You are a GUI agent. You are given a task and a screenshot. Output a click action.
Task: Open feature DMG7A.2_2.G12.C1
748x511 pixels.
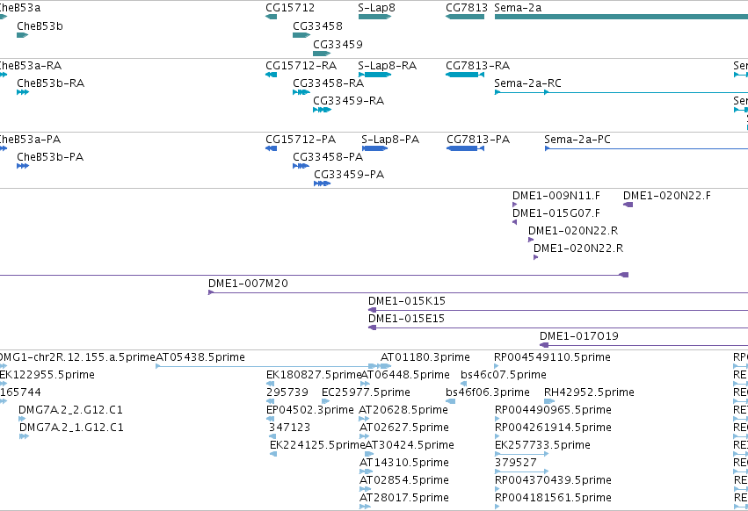tap(70, 410)
